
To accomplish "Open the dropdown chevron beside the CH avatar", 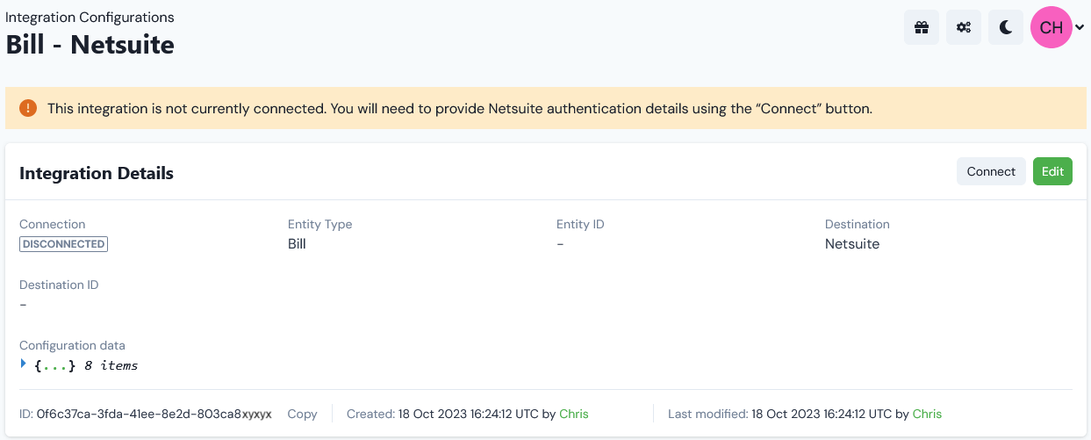I will click(1080, 27).
